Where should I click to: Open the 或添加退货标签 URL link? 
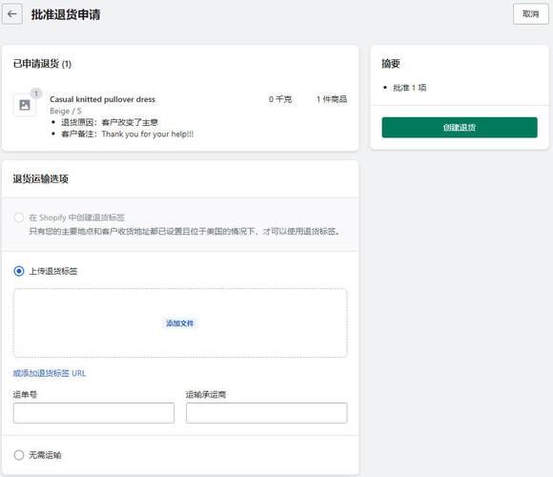(x=50, y=373)
